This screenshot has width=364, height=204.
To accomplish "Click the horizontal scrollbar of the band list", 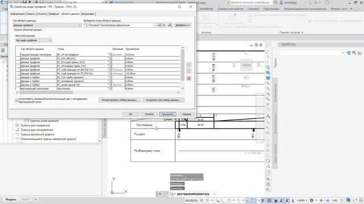I will point(46,92).
